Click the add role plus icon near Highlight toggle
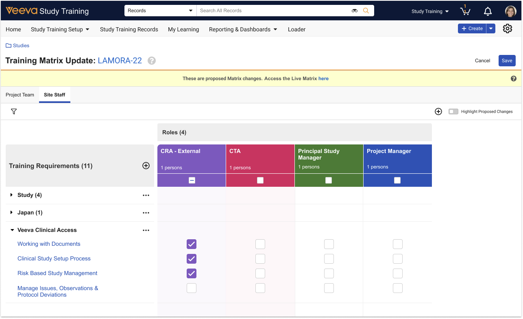Image resolution: width=523 pixels, height=319 pixels. point(438,111)
